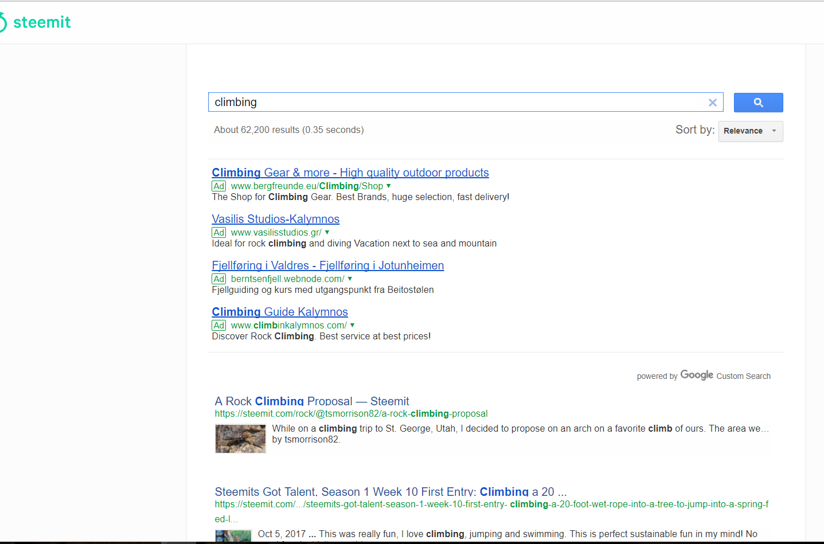This screenshot has height=544, width=824.
Task: Click www.vasilisstudios.gr/ URL text
Action: [276, 233]
